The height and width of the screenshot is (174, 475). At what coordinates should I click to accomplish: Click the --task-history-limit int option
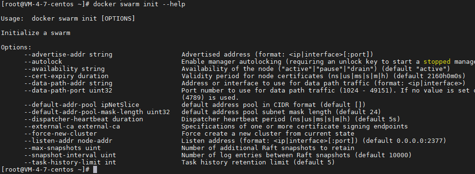coord(70,162)
